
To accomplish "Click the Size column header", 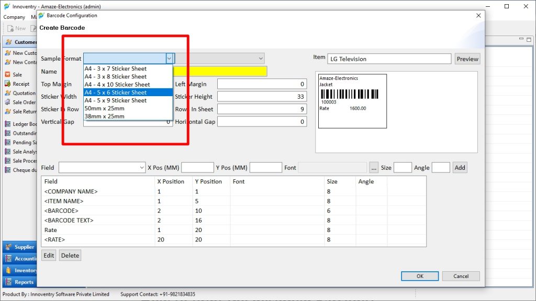I will (x=340, y=181).
